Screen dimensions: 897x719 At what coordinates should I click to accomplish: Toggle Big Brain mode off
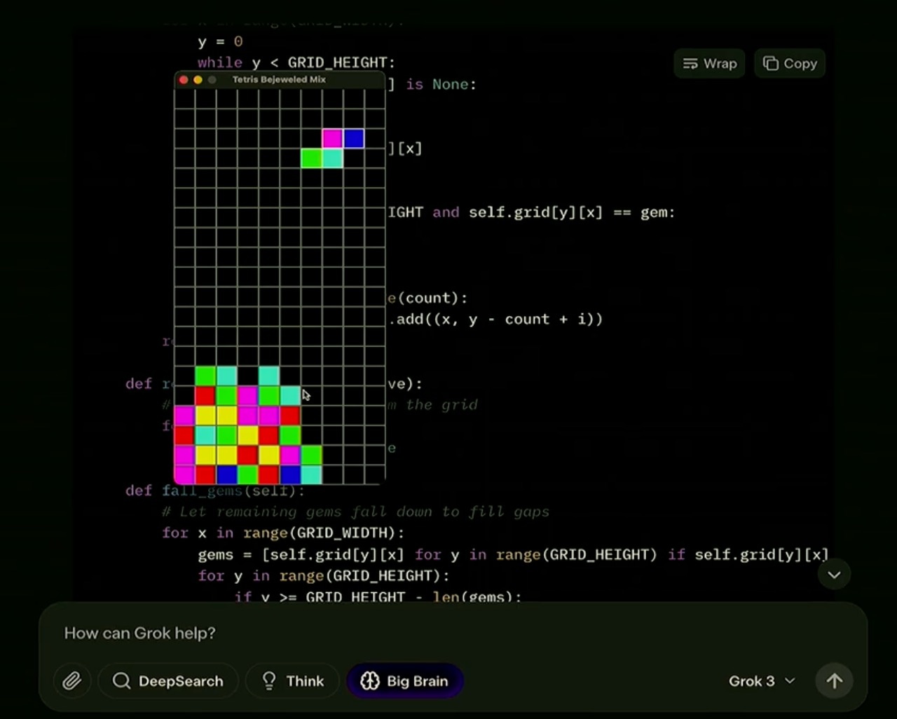405,680
